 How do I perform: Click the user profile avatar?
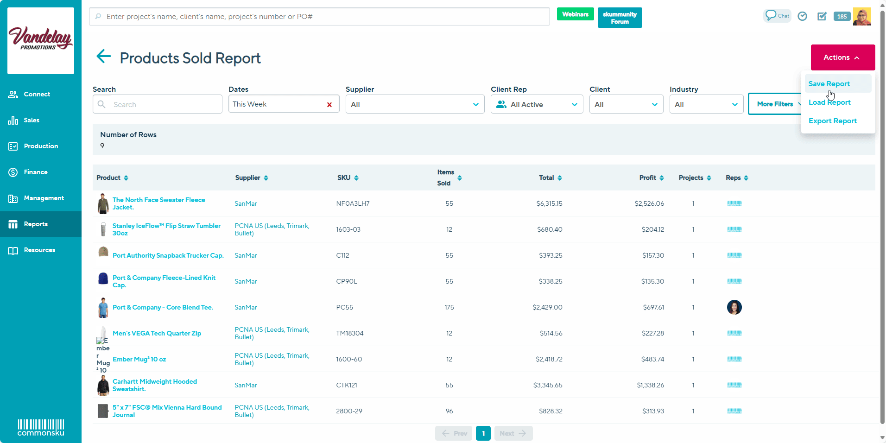coord(861,17)
